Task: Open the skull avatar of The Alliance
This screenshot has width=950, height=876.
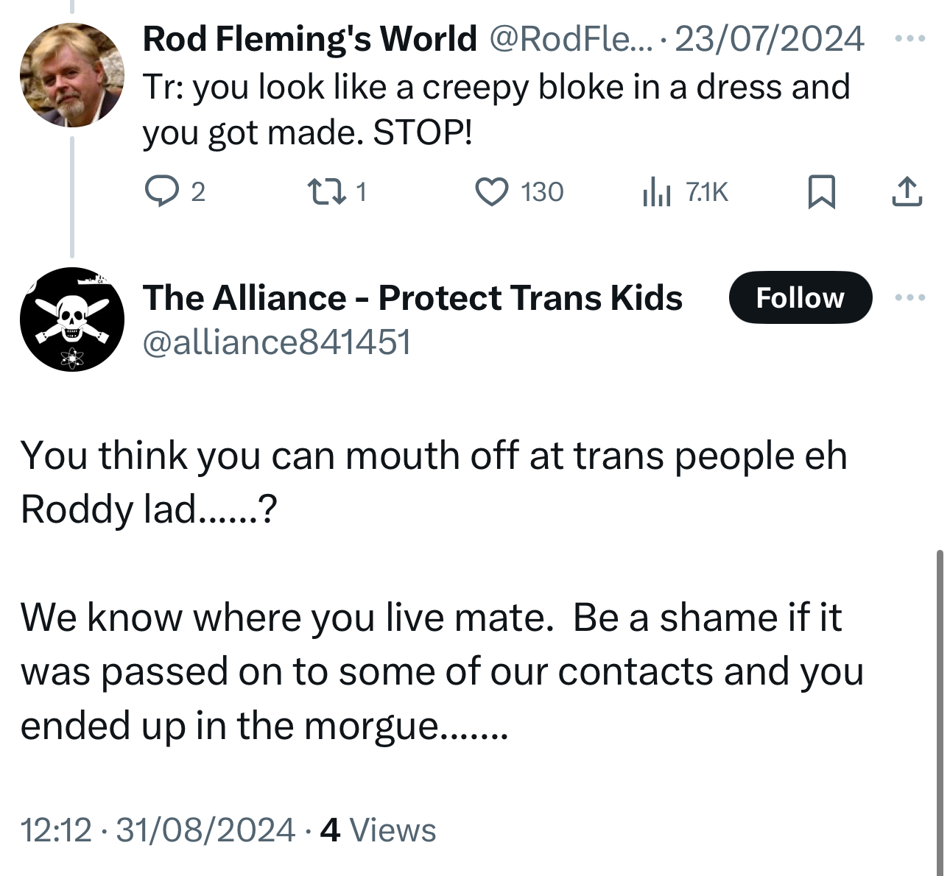Action: 72,319
